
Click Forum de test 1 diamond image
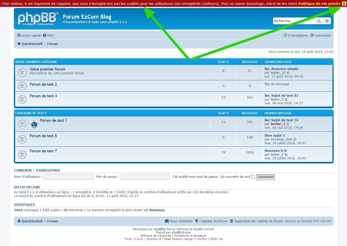coord(34,124)
